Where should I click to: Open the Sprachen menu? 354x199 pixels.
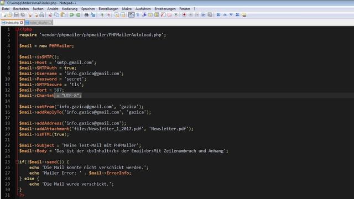(x=88, y=9)
